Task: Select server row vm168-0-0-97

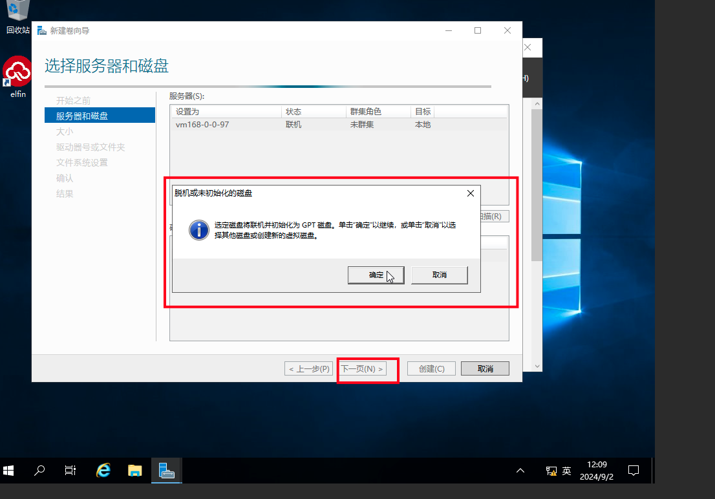Action: click(x=339, y=125)
